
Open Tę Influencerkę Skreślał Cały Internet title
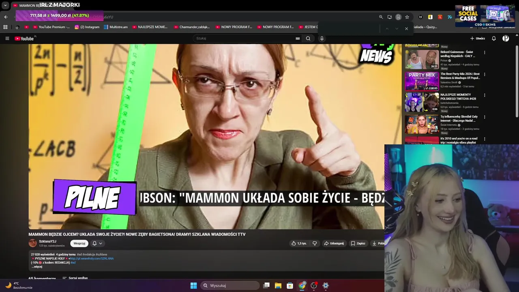pyautogui.click(x=459, y=118)
